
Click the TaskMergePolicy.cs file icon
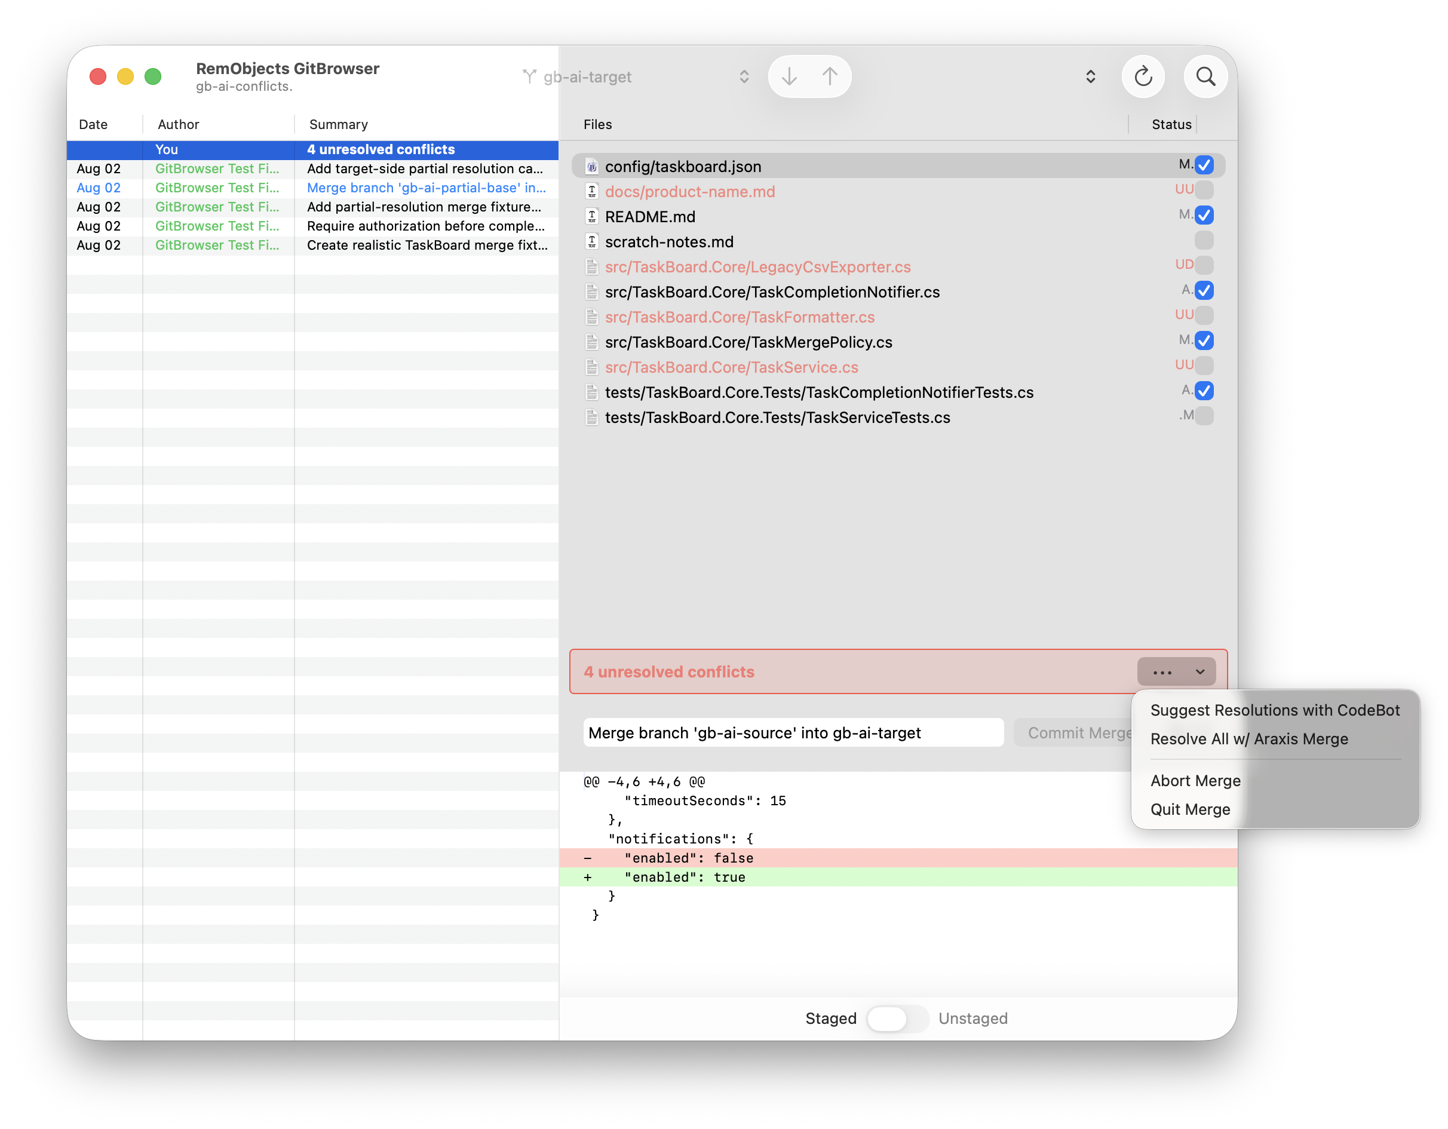click(x=592, y=342)
